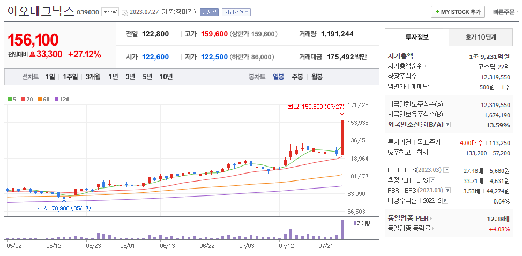Click the orange 60-day moving average legend
The height and width of the screenshot is (256, 522).
(43, 99)
